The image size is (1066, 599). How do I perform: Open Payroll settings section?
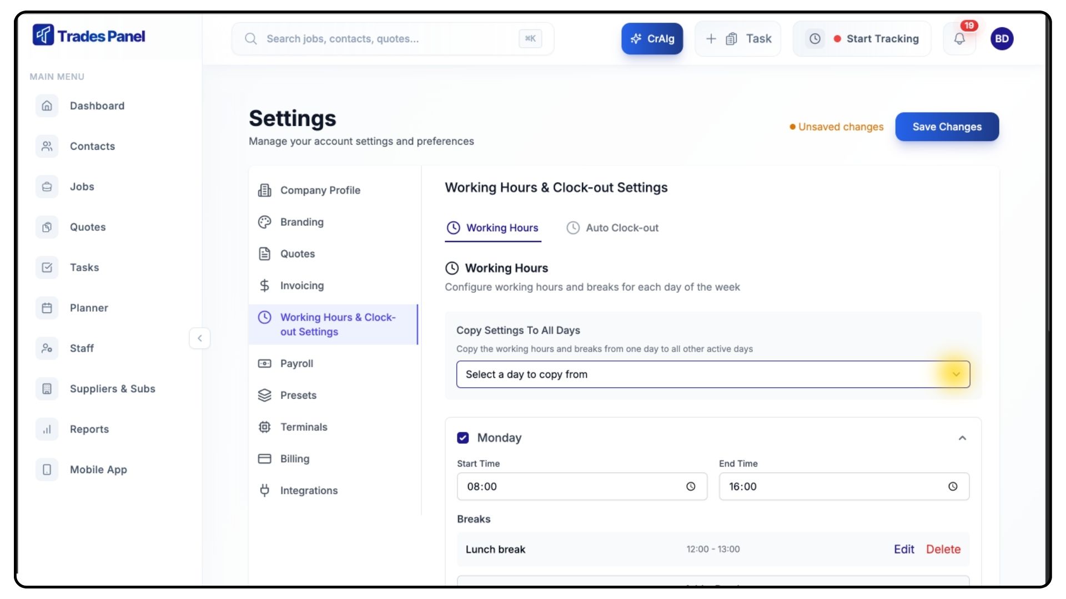tap(296, 364)
